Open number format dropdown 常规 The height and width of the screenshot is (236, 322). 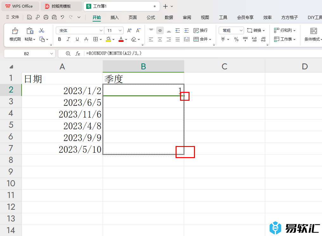coord(231,31)
